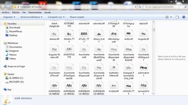Select the AunchantedOblique.ttf font icon
Image resolution: width=188 pixels, height=105 pixels.
tap(144, 49)
